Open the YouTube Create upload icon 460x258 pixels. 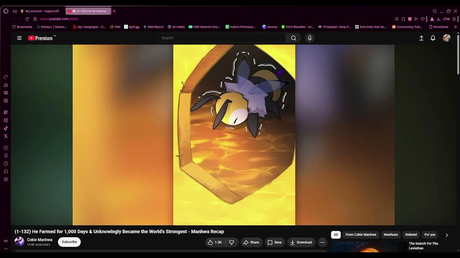422,38
